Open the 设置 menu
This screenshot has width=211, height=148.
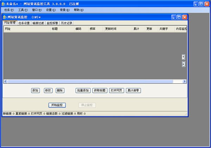tap(51, 10)
